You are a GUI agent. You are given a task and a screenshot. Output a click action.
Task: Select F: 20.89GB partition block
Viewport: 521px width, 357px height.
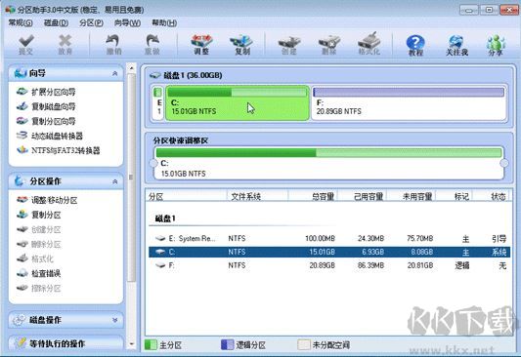coord(409,102)
